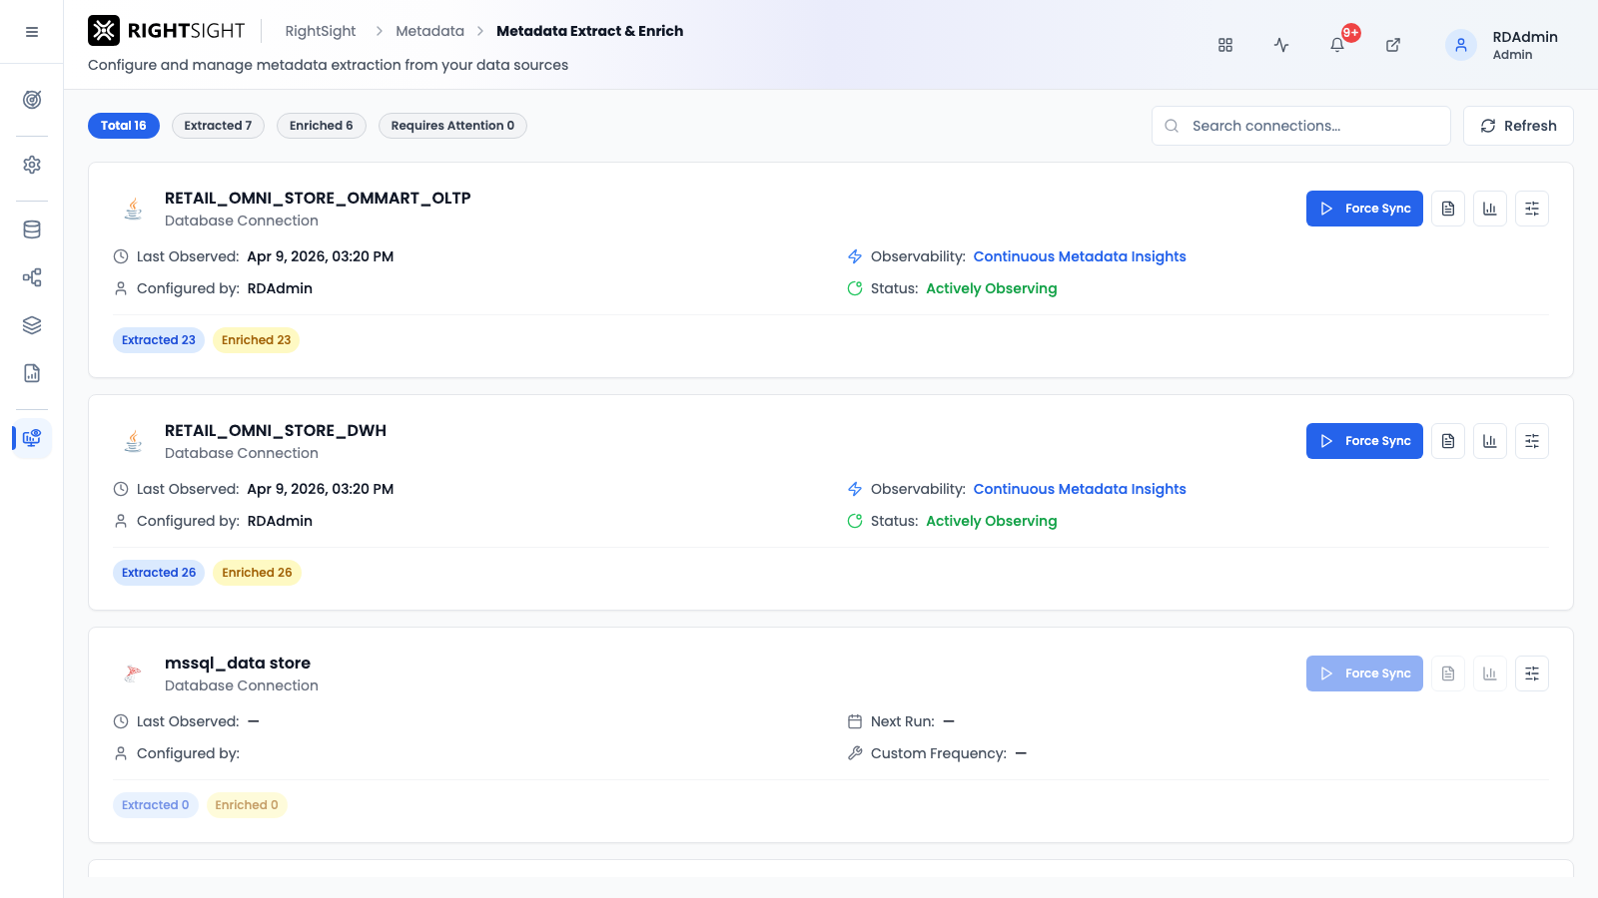Open the activity pulse icon
Viewport: 1598px width, 898px height.
pyautogui.click(x=1281, y=45)
